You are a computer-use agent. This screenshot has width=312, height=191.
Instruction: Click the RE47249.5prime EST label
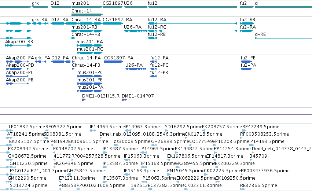click(x=261, y=127)
